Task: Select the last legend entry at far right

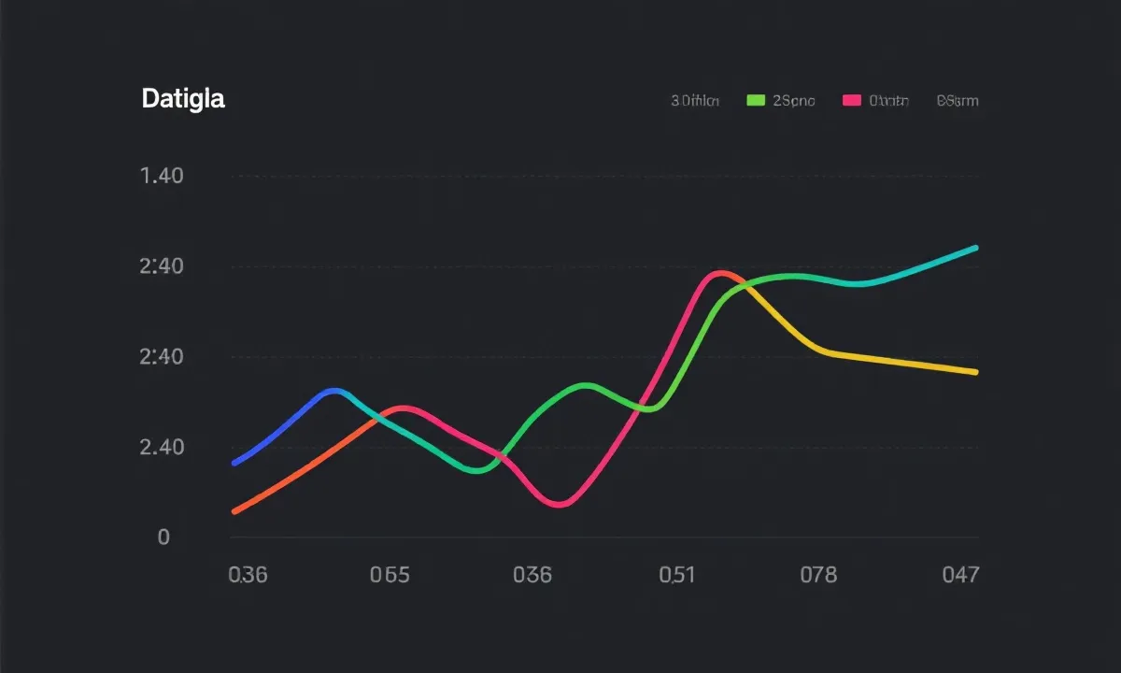Action: click(958, 101)
